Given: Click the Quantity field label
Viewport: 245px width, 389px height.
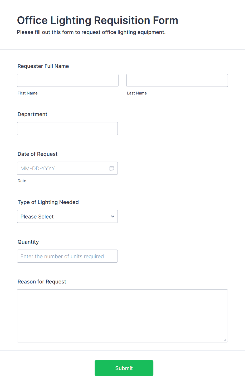Looking at the screenshot, I should (28, 242).
